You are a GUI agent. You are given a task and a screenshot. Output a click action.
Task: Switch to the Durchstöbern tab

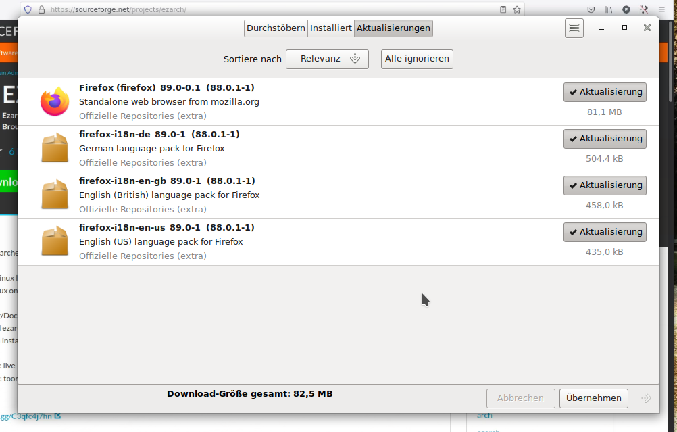[x=276, y=28]
